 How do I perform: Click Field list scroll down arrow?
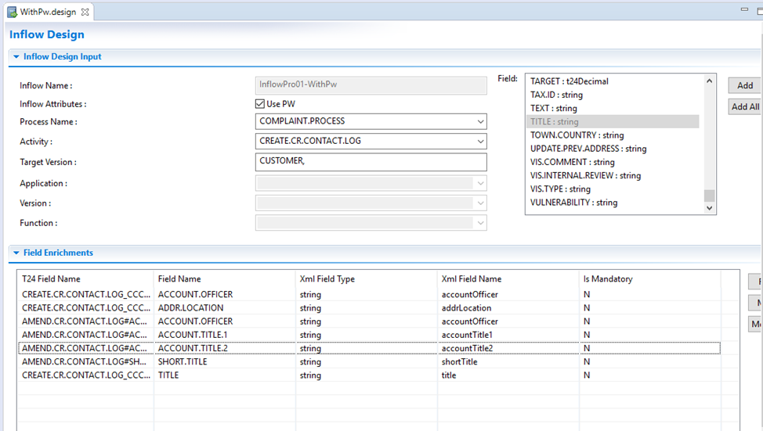click(x=710, y=208)
